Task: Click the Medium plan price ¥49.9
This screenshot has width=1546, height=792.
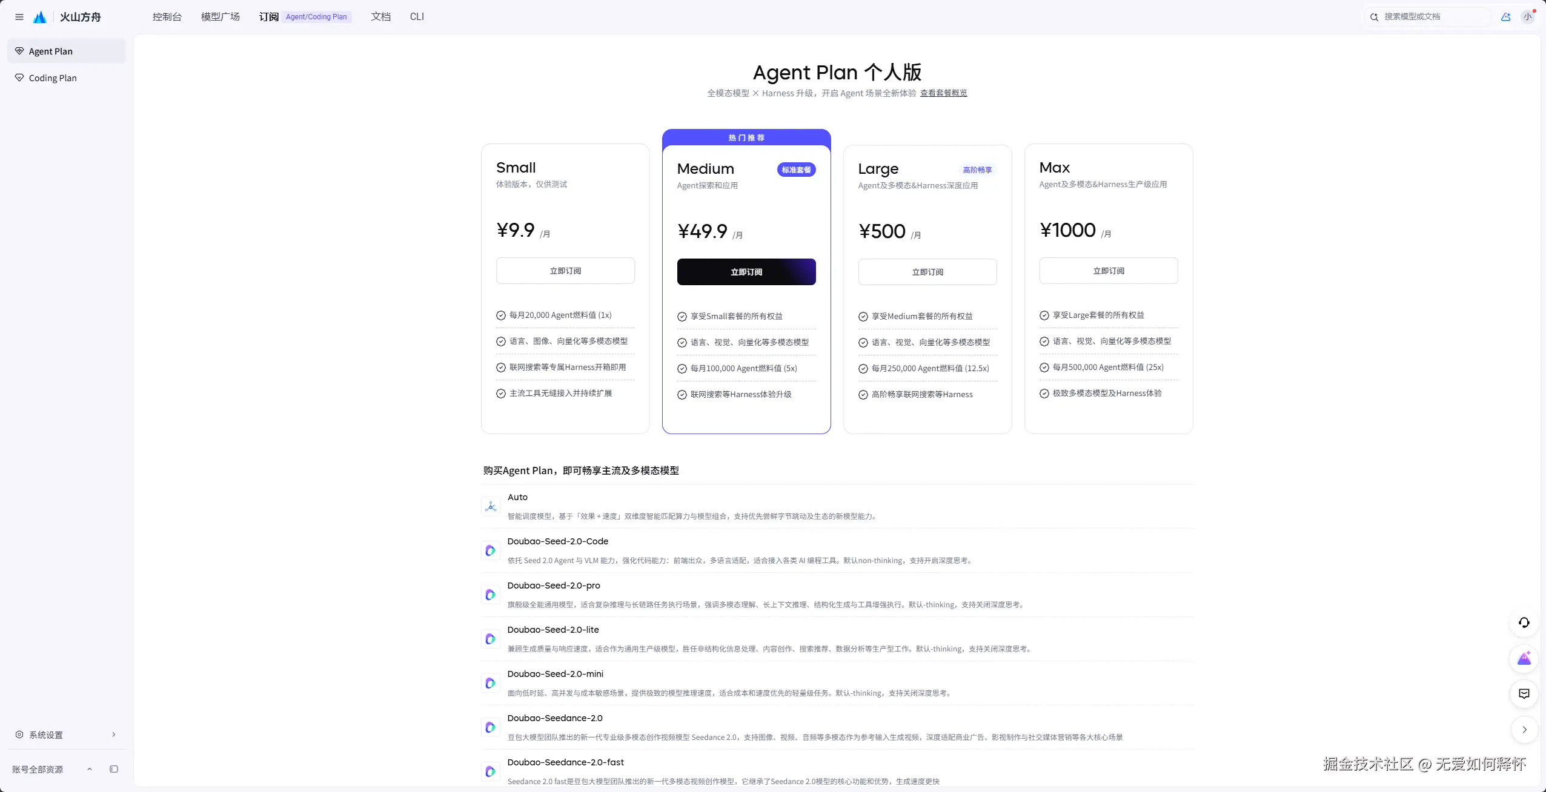Action: click(703, 231)
